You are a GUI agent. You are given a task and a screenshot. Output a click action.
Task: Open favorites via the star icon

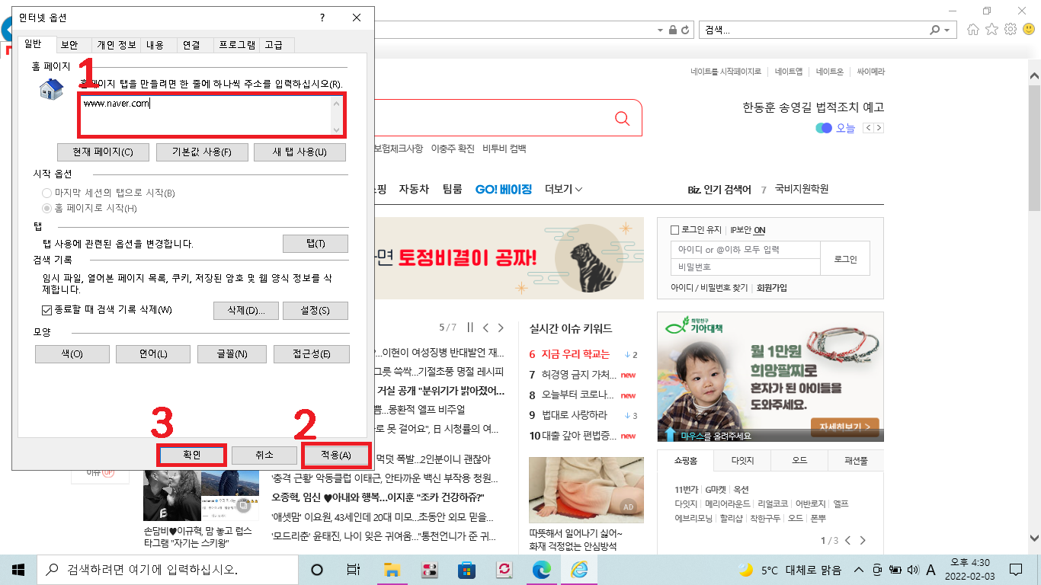pyautogui.click(x=991, y=30)
